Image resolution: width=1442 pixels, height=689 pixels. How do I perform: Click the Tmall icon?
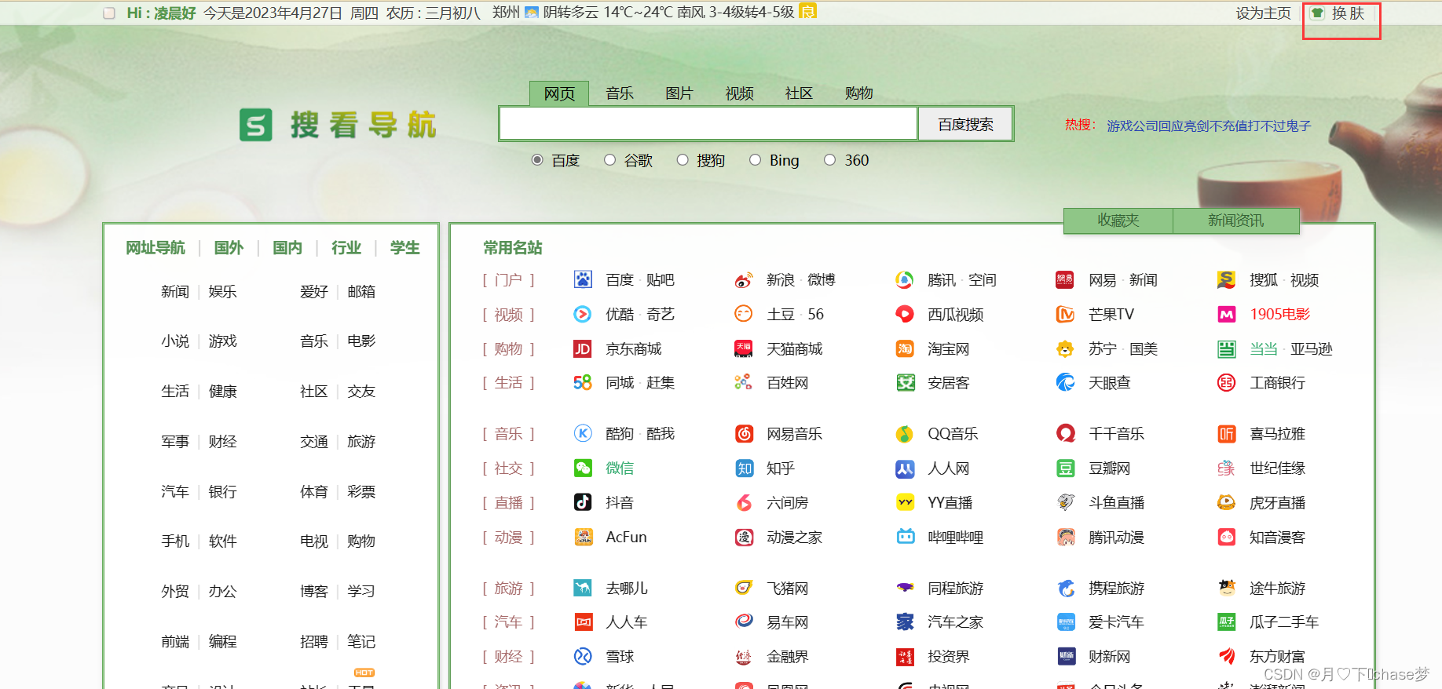pos(744,348)
